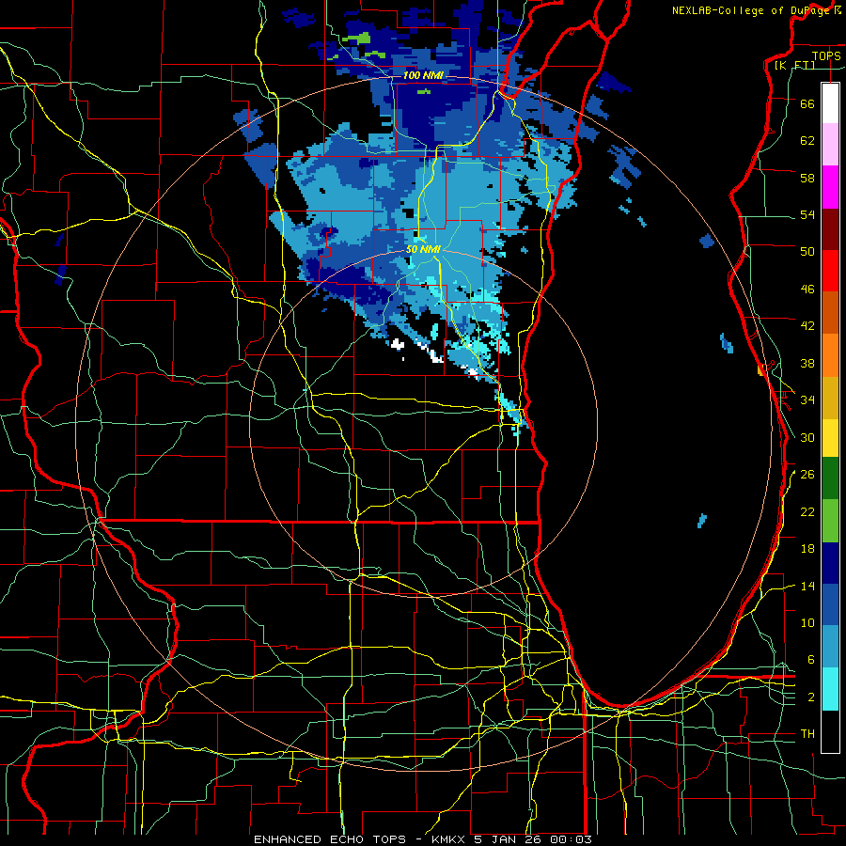Click the cyan 6 kft legend swatch
846x846 pixels.
click(x=830, y=689)
